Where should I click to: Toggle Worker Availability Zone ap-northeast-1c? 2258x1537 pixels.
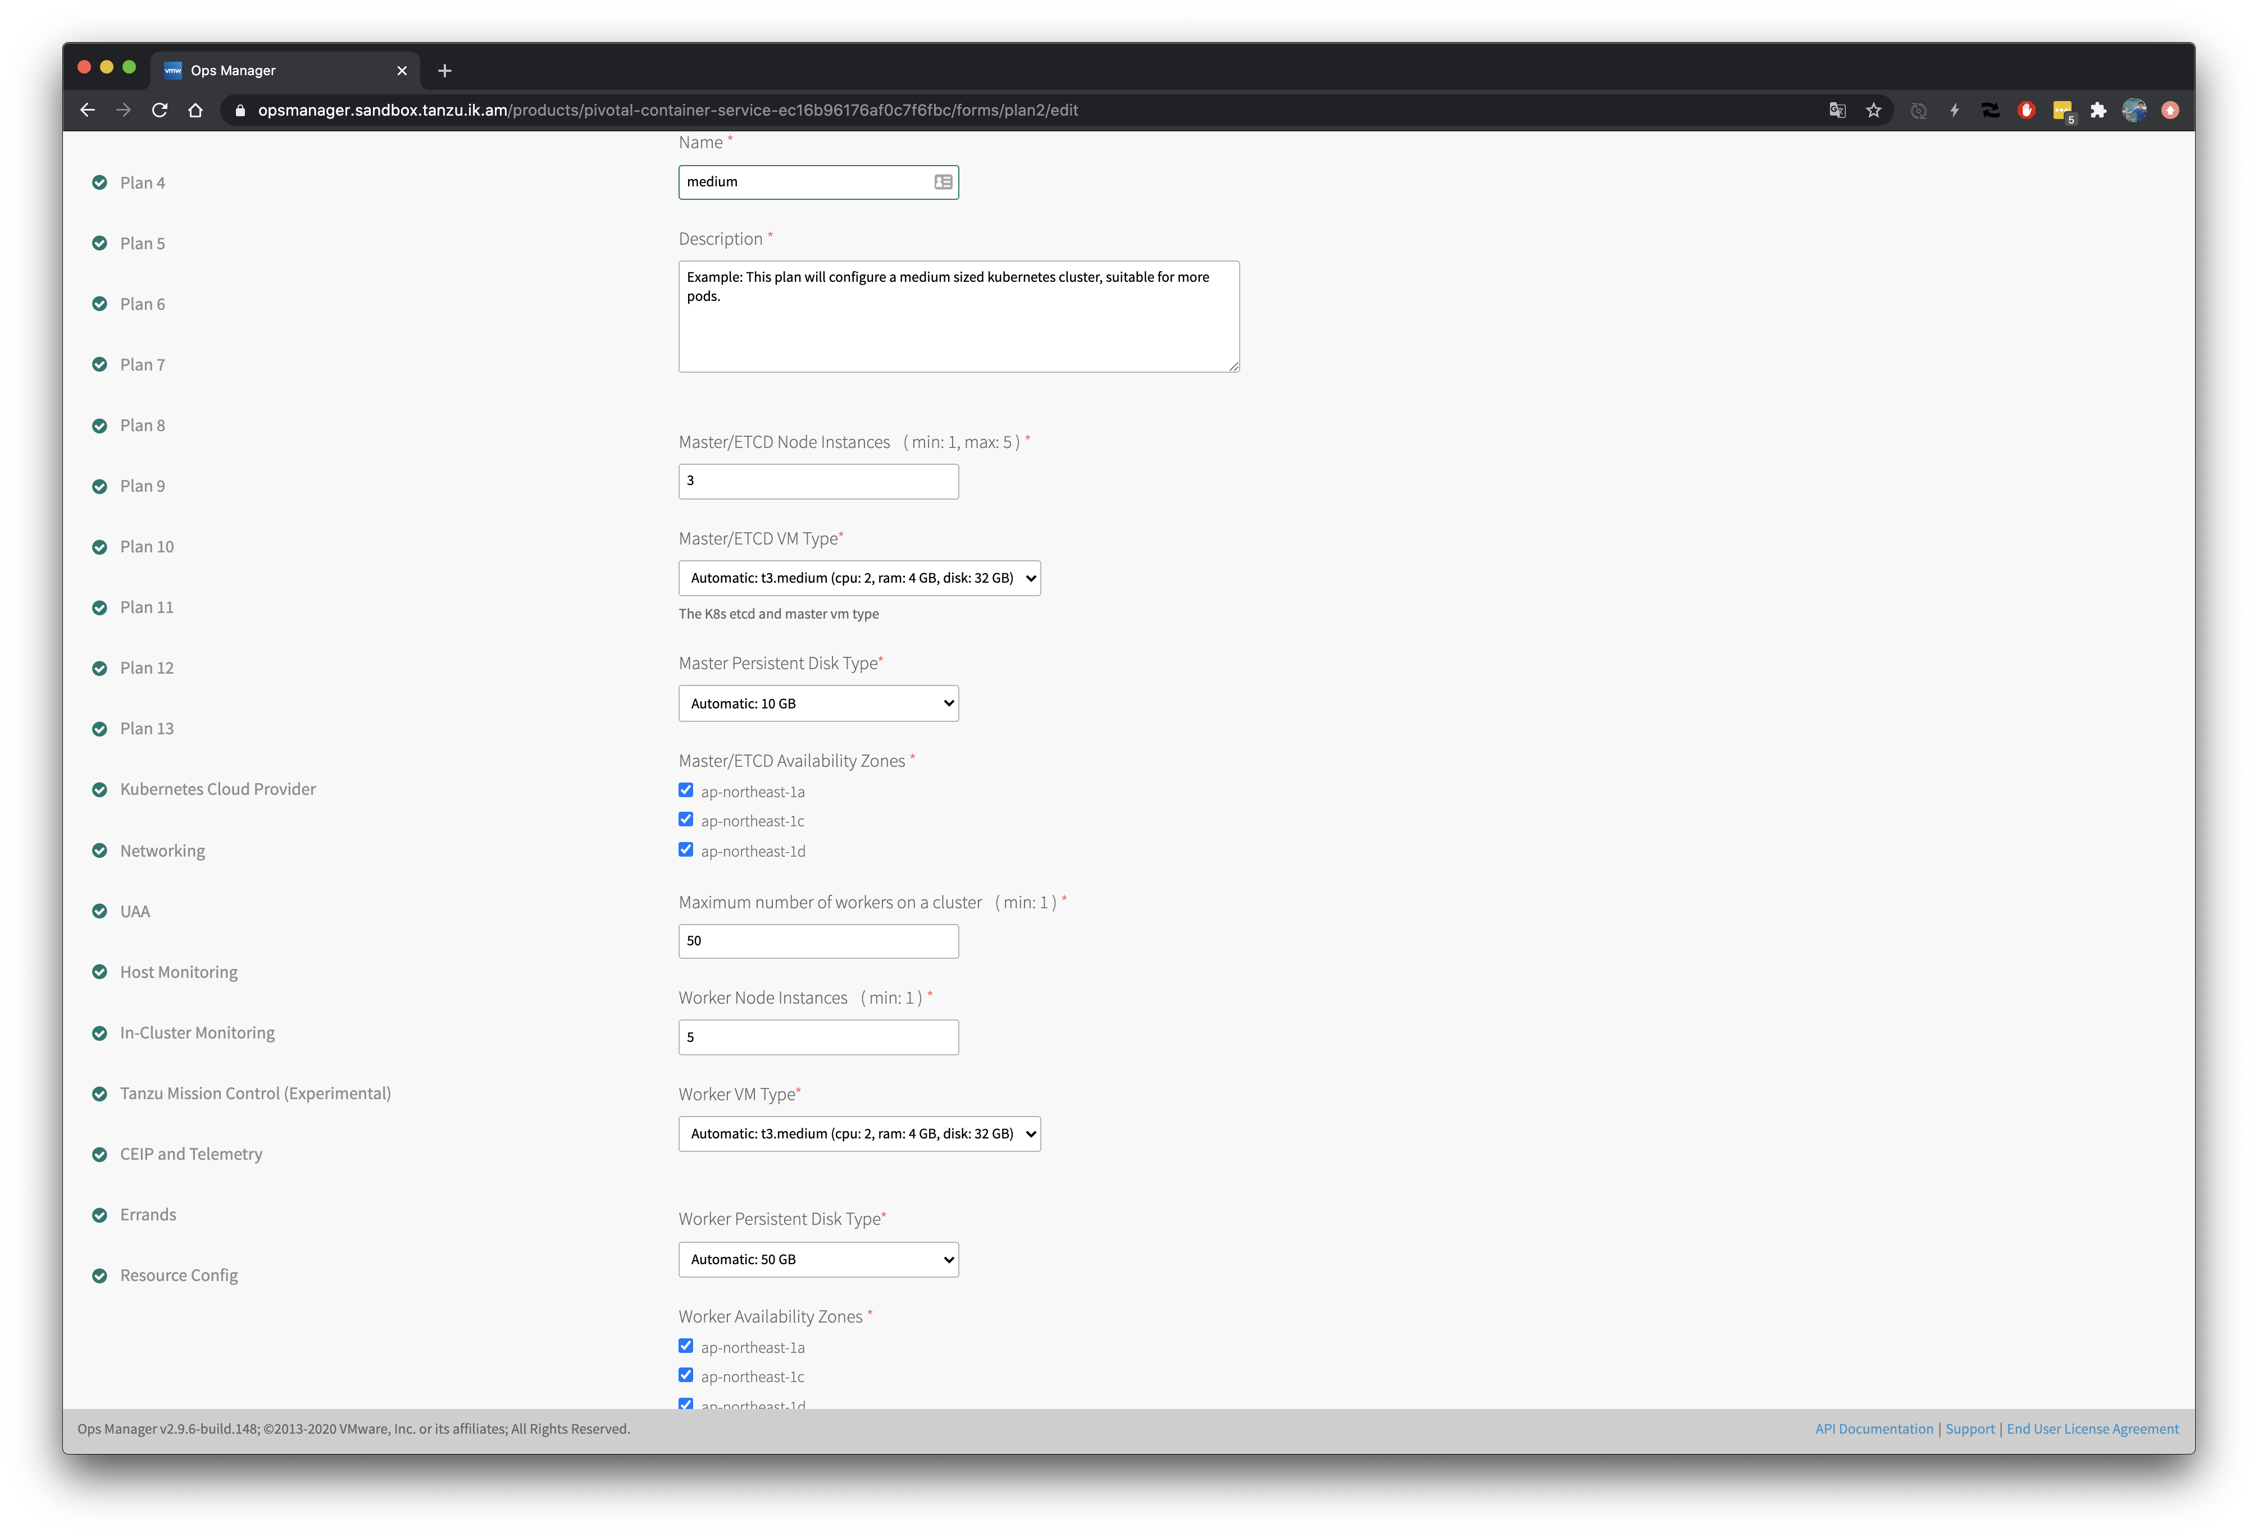pyautogui.click(x=686, y=1375)
